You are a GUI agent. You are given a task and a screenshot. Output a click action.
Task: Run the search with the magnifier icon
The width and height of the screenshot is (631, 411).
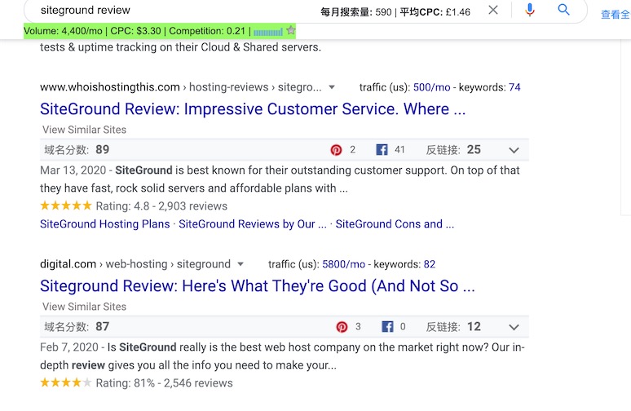(x=564, y=10)
